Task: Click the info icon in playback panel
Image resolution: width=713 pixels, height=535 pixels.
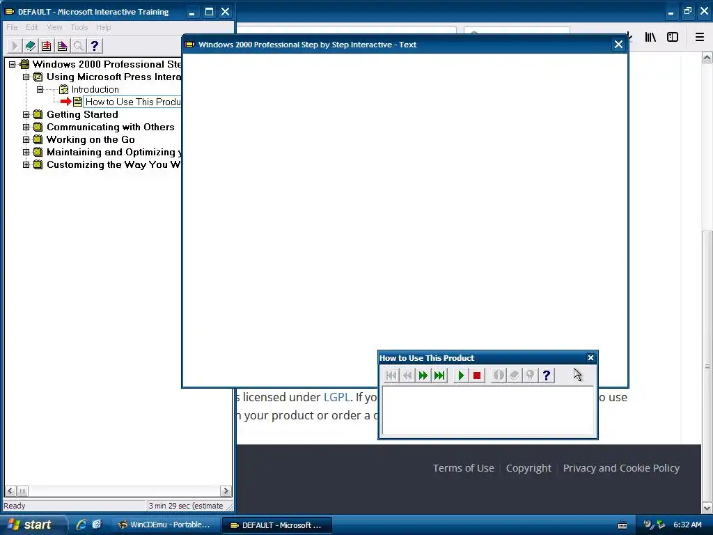Action: coord(499,375)
